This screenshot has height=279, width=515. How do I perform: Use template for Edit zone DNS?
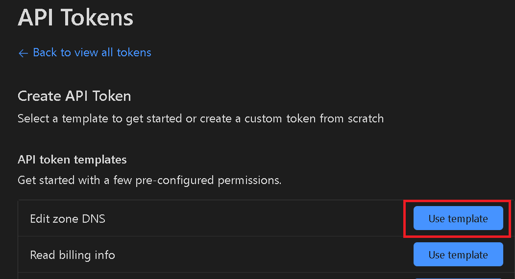(x=458, y=218)
